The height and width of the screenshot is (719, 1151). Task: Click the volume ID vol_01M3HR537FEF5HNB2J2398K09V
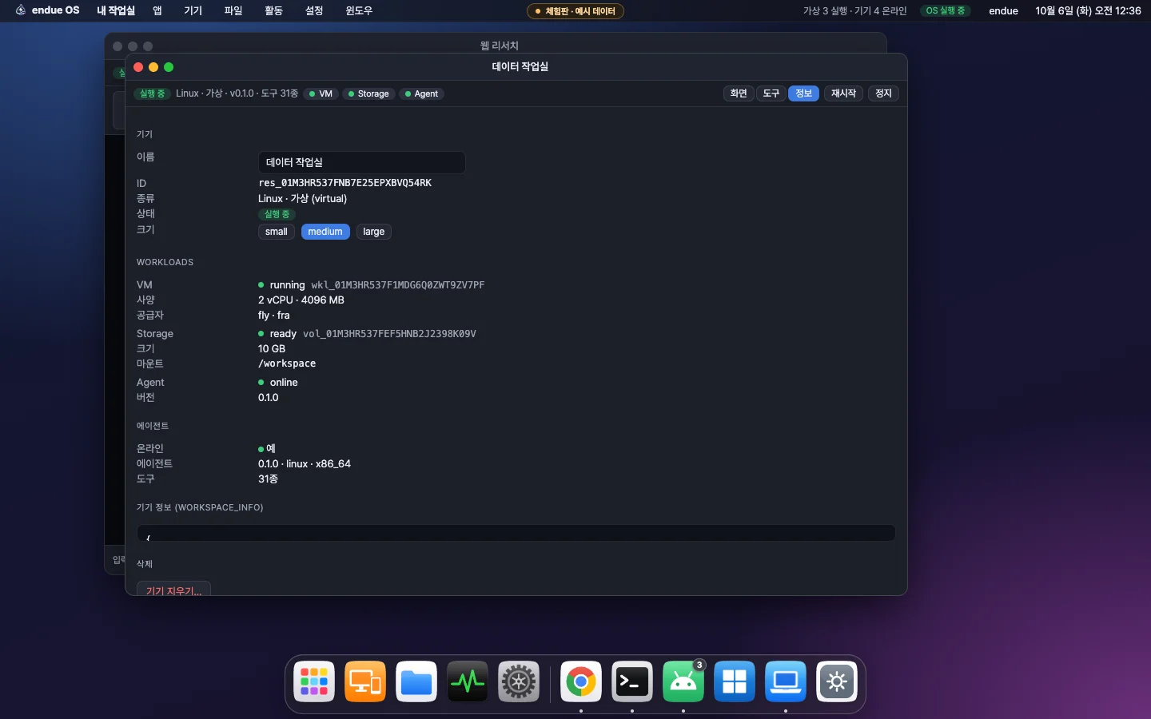point(389,334)
